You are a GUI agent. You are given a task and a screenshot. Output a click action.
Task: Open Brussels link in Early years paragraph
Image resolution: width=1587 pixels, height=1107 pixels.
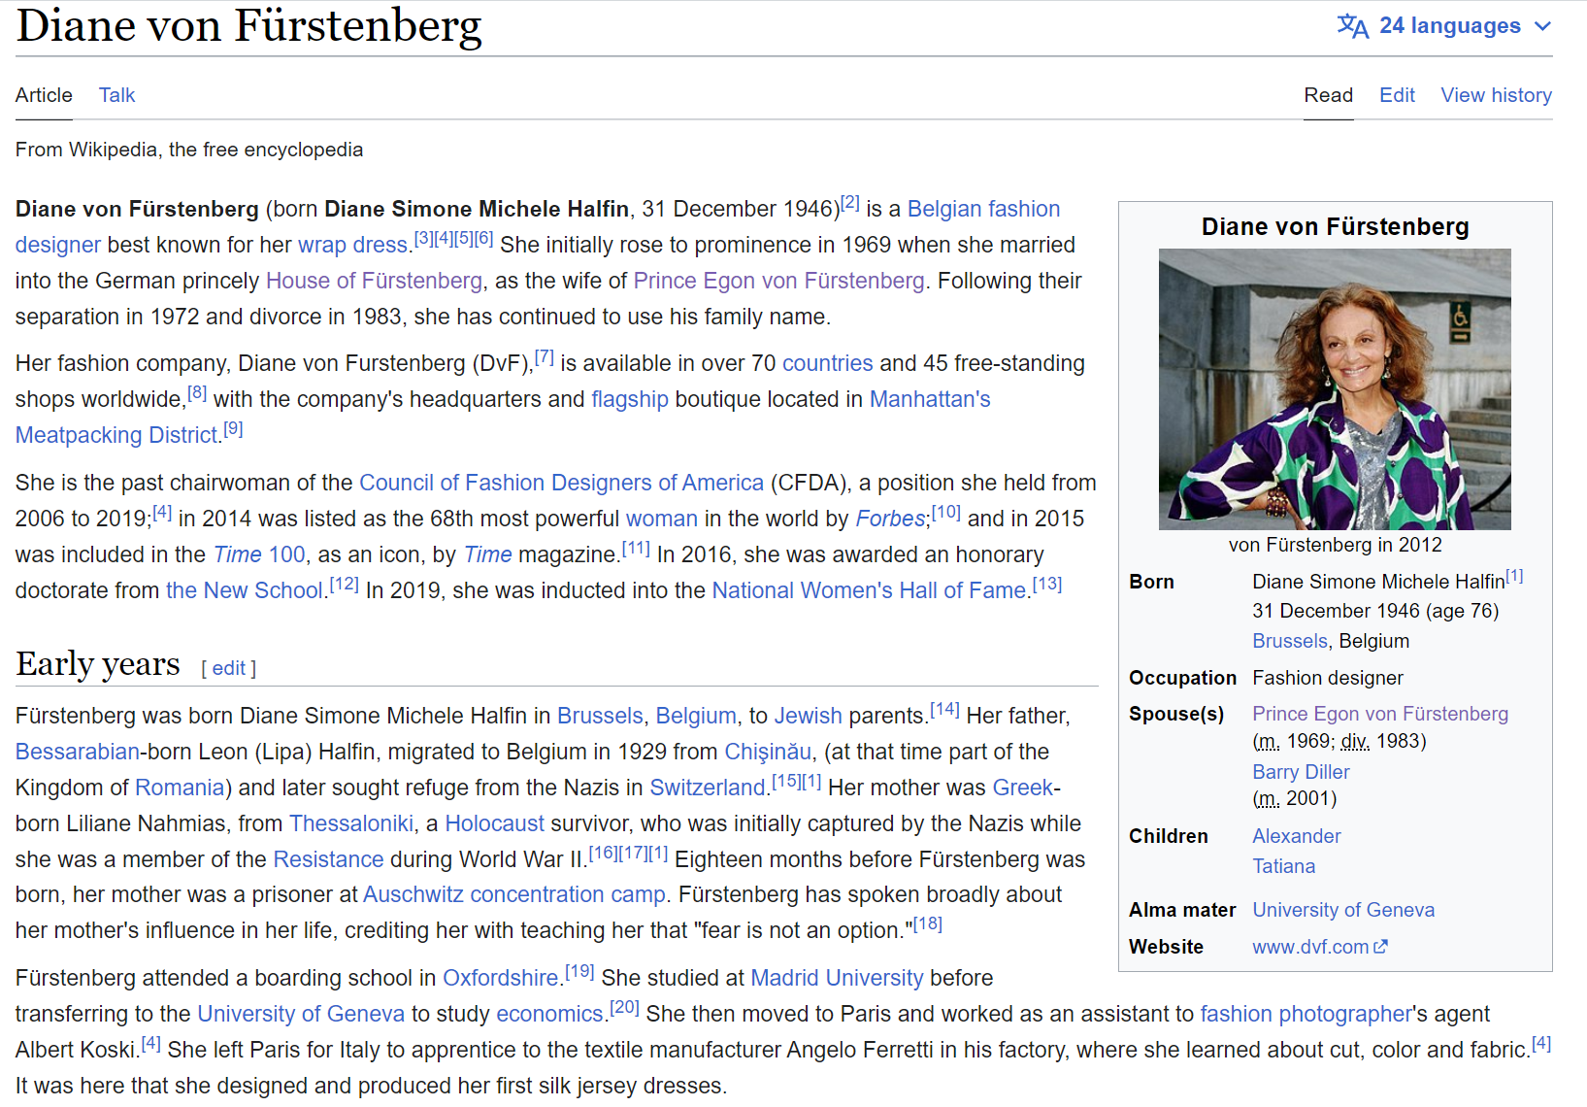pos(600,716)
